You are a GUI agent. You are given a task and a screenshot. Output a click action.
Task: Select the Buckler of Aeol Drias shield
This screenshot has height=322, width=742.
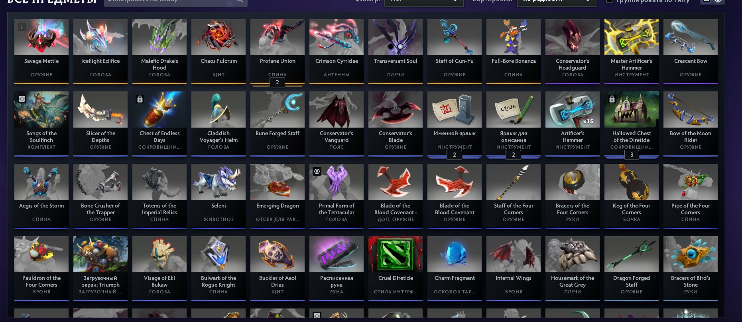(x=278, y=268)
